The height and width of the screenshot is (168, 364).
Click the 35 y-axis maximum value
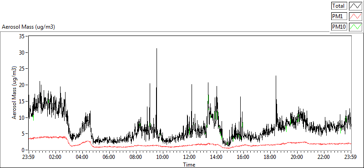pyautogui.click(x=22, y=36)
